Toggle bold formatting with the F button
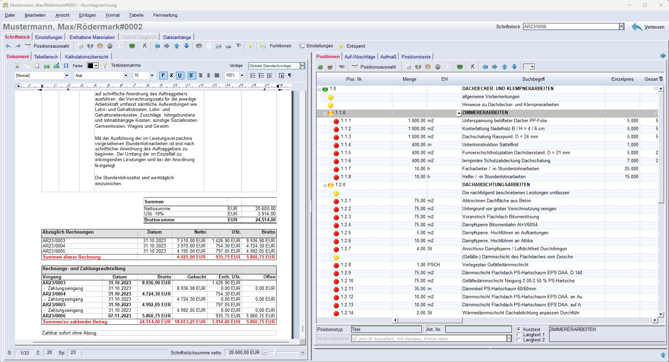Image resolution: width=669 pixels, height=362 pixels. [x=163, y=76]
